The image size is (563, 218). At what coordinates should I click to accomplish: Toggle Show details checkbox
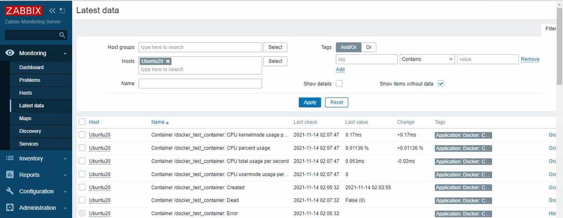(x=339, y=84)
